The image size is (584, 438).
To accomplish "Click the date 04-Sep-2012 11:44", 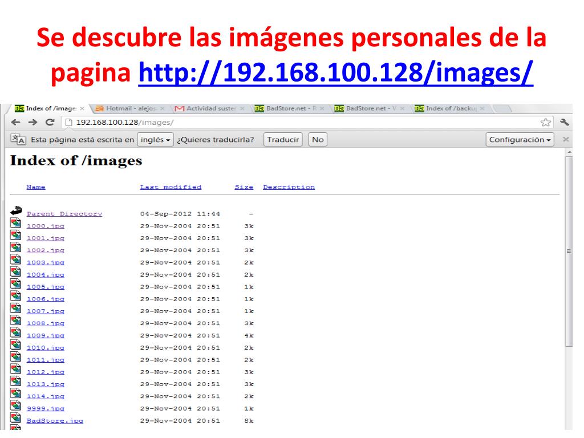I will (180, 214).
